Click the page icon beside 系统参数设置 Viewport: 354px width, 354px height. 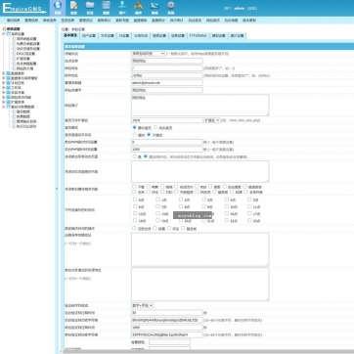[x=14, y=39]
